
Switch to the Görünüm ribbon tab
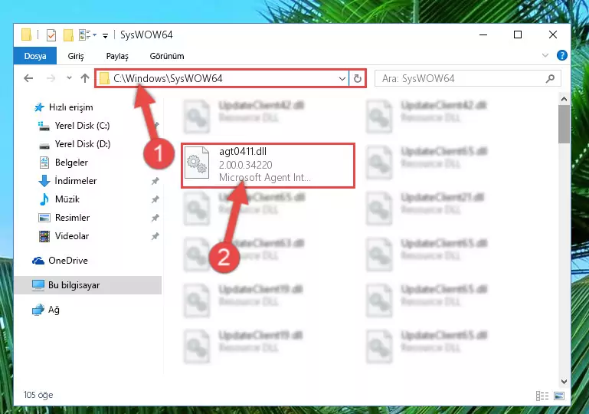pyautogui.click(x=167, y=56)
